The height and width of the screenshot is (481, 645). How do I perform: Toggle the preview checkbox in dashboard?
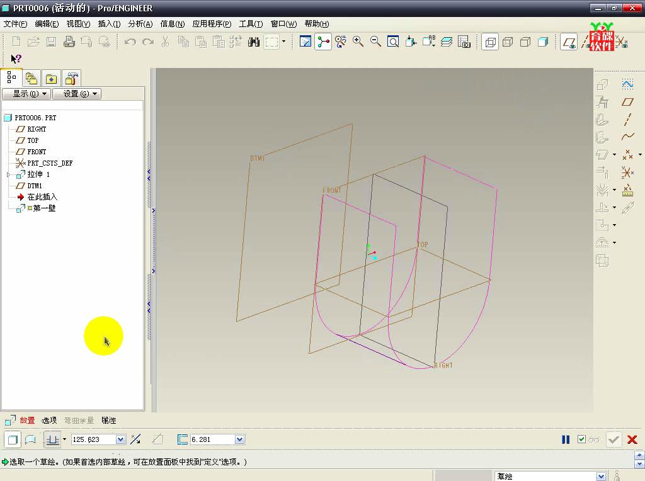pos(581,439)
